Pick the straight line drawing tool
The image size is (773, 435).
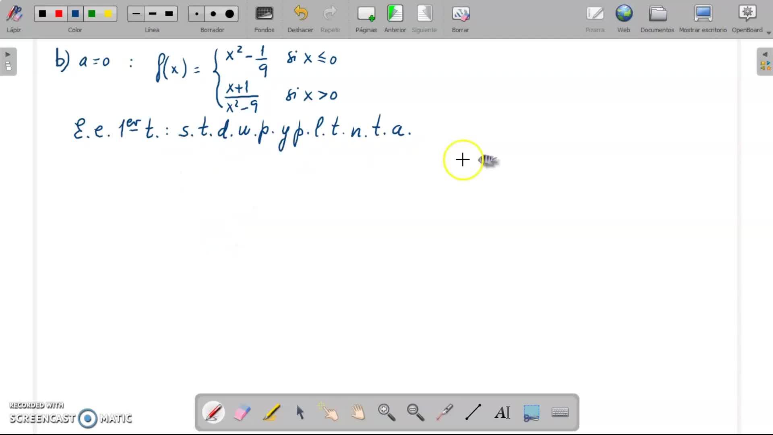[x=473, y=412]
